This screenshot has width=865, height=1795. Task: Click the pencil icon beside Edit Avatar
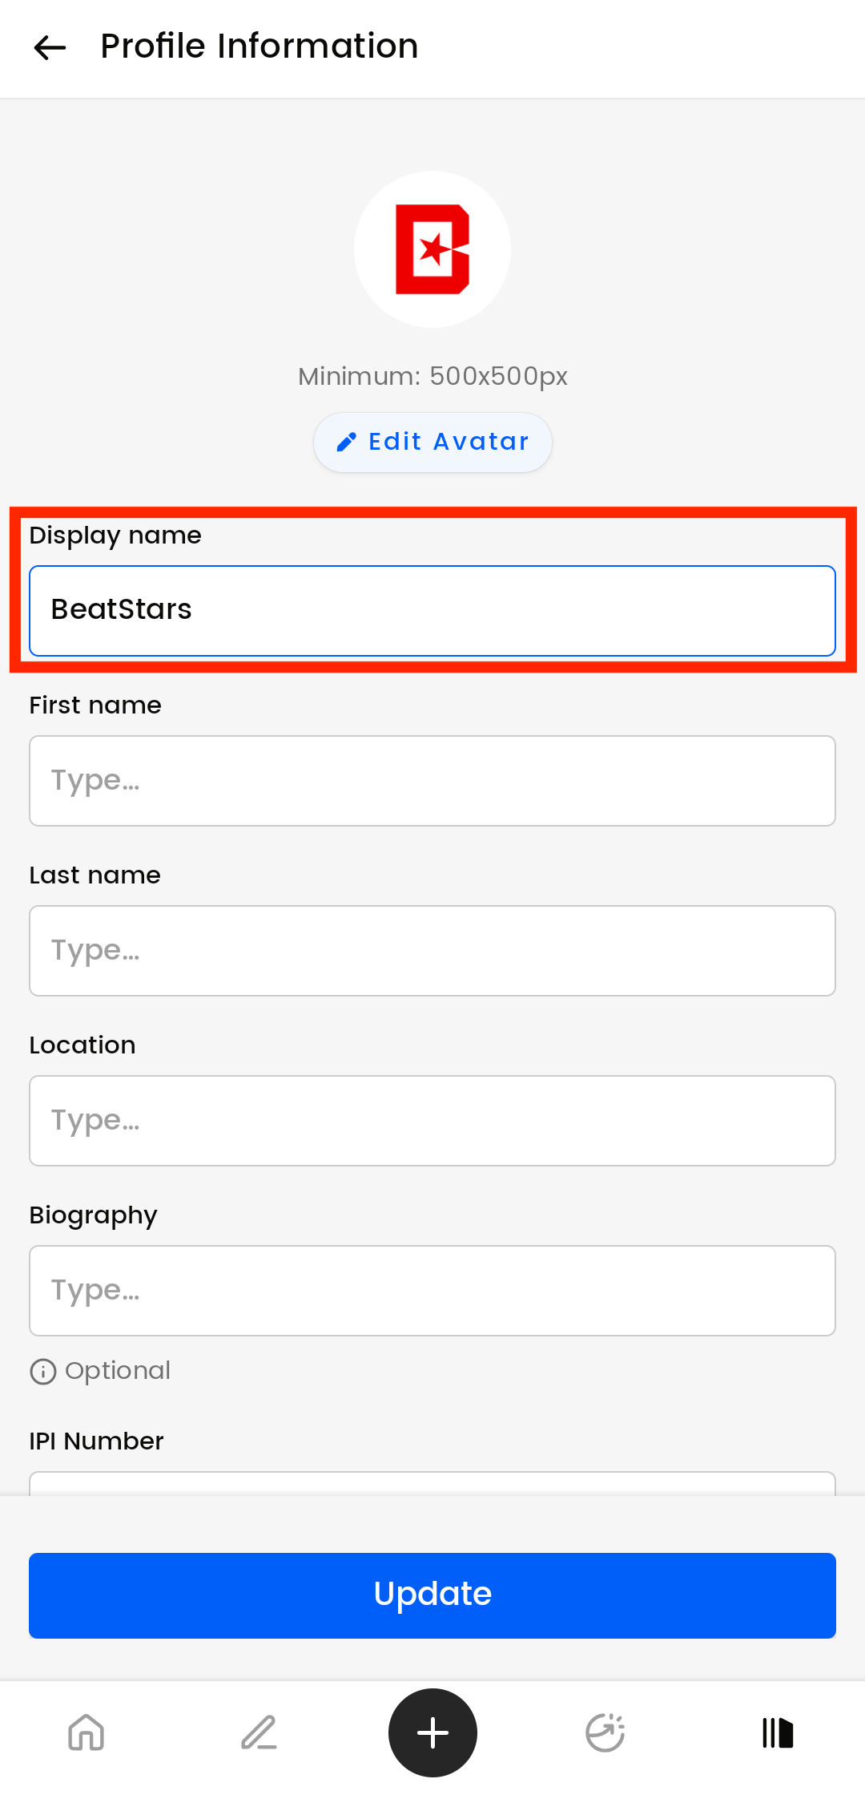pyautogui.click(x=347, y=442)
